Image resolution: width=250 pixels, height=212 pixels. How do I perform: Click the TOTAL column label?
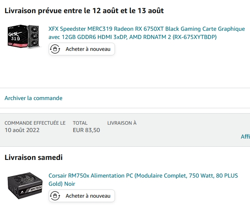(80, 123)
